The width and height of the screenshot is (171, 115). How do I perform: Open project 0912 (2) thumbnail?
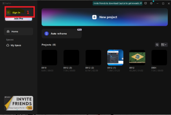[x=93, y=57]
